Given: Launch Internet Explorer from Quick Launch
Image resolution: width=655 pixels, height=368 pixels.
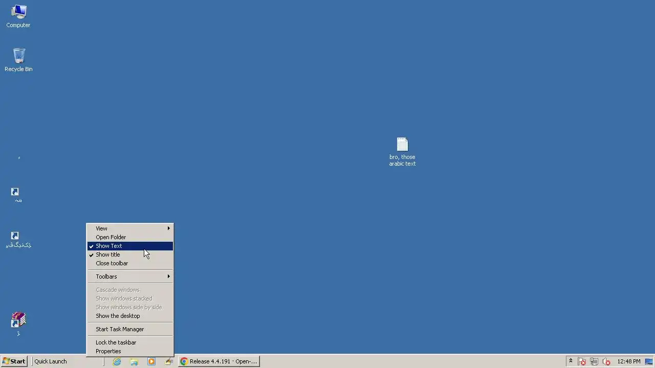Looking at the screenshot, I should pyautogui.click(x=117, y=361).
